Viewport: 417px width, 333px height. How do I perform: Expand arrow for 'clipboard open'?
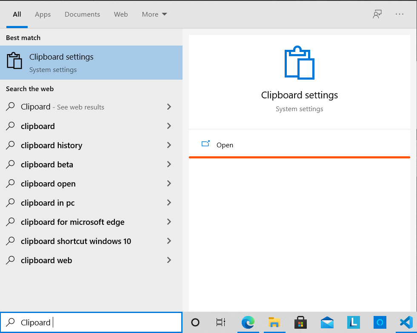point(169,184)
